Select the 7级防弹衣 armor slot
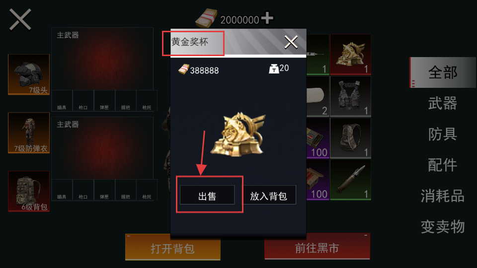The width and height of the screenshot is (477, 268). pos(29,133)
